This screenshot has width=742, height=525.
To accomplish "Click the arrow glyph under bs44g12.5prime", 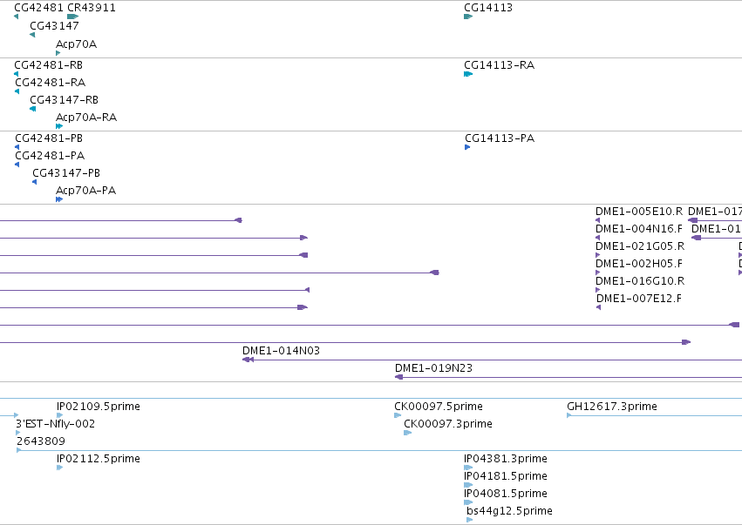I will (469, 520).
